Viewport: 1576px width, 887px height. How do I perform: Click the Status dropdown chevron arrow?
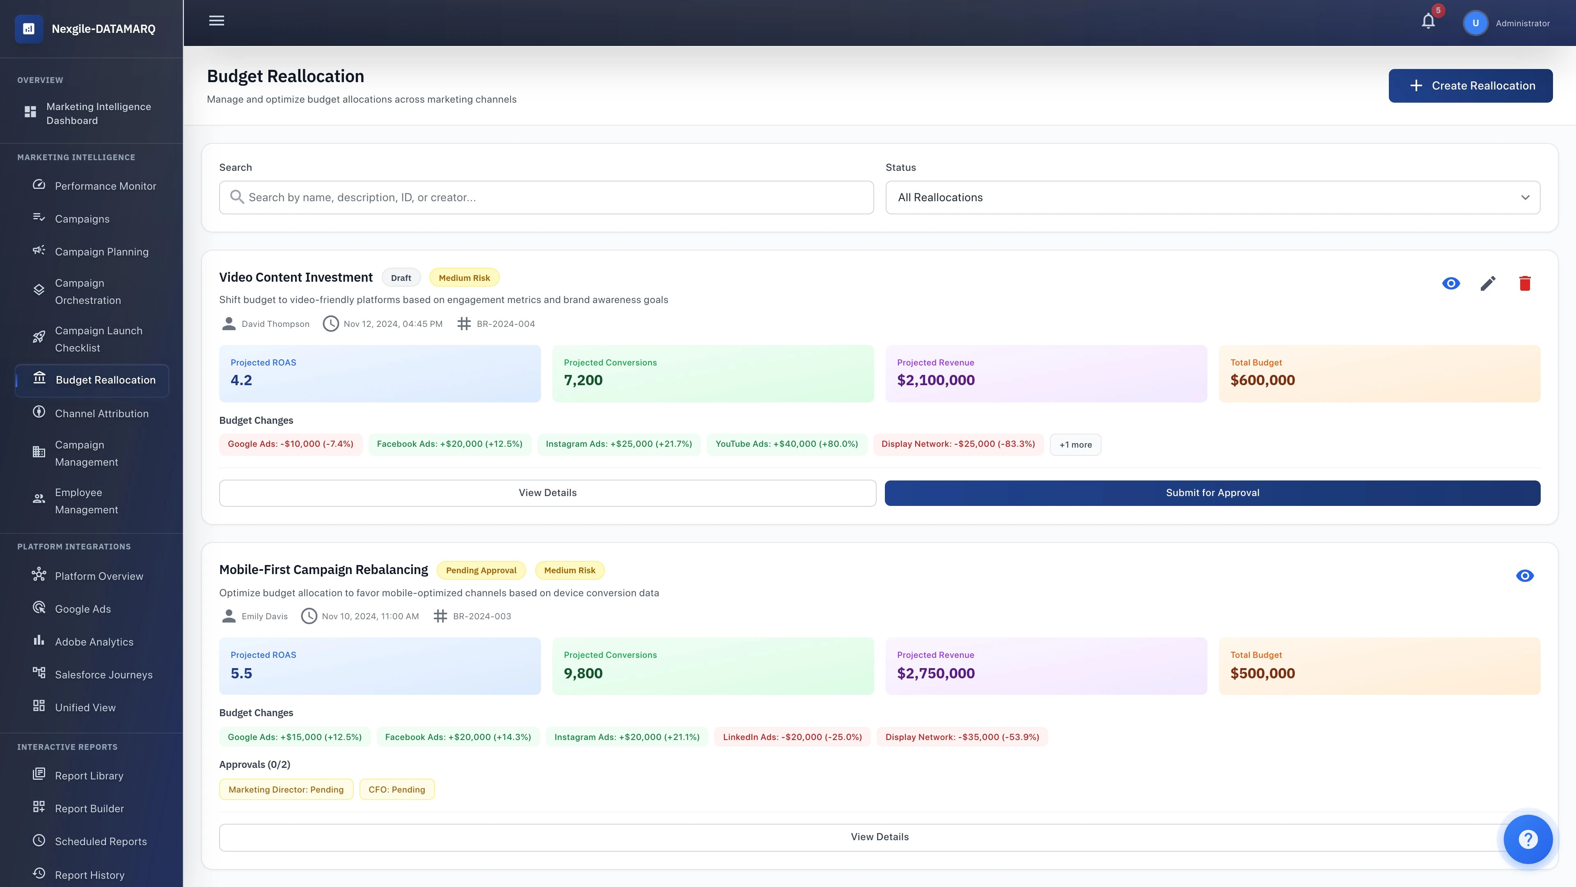pyautogui.click(x=1525, y=198)
